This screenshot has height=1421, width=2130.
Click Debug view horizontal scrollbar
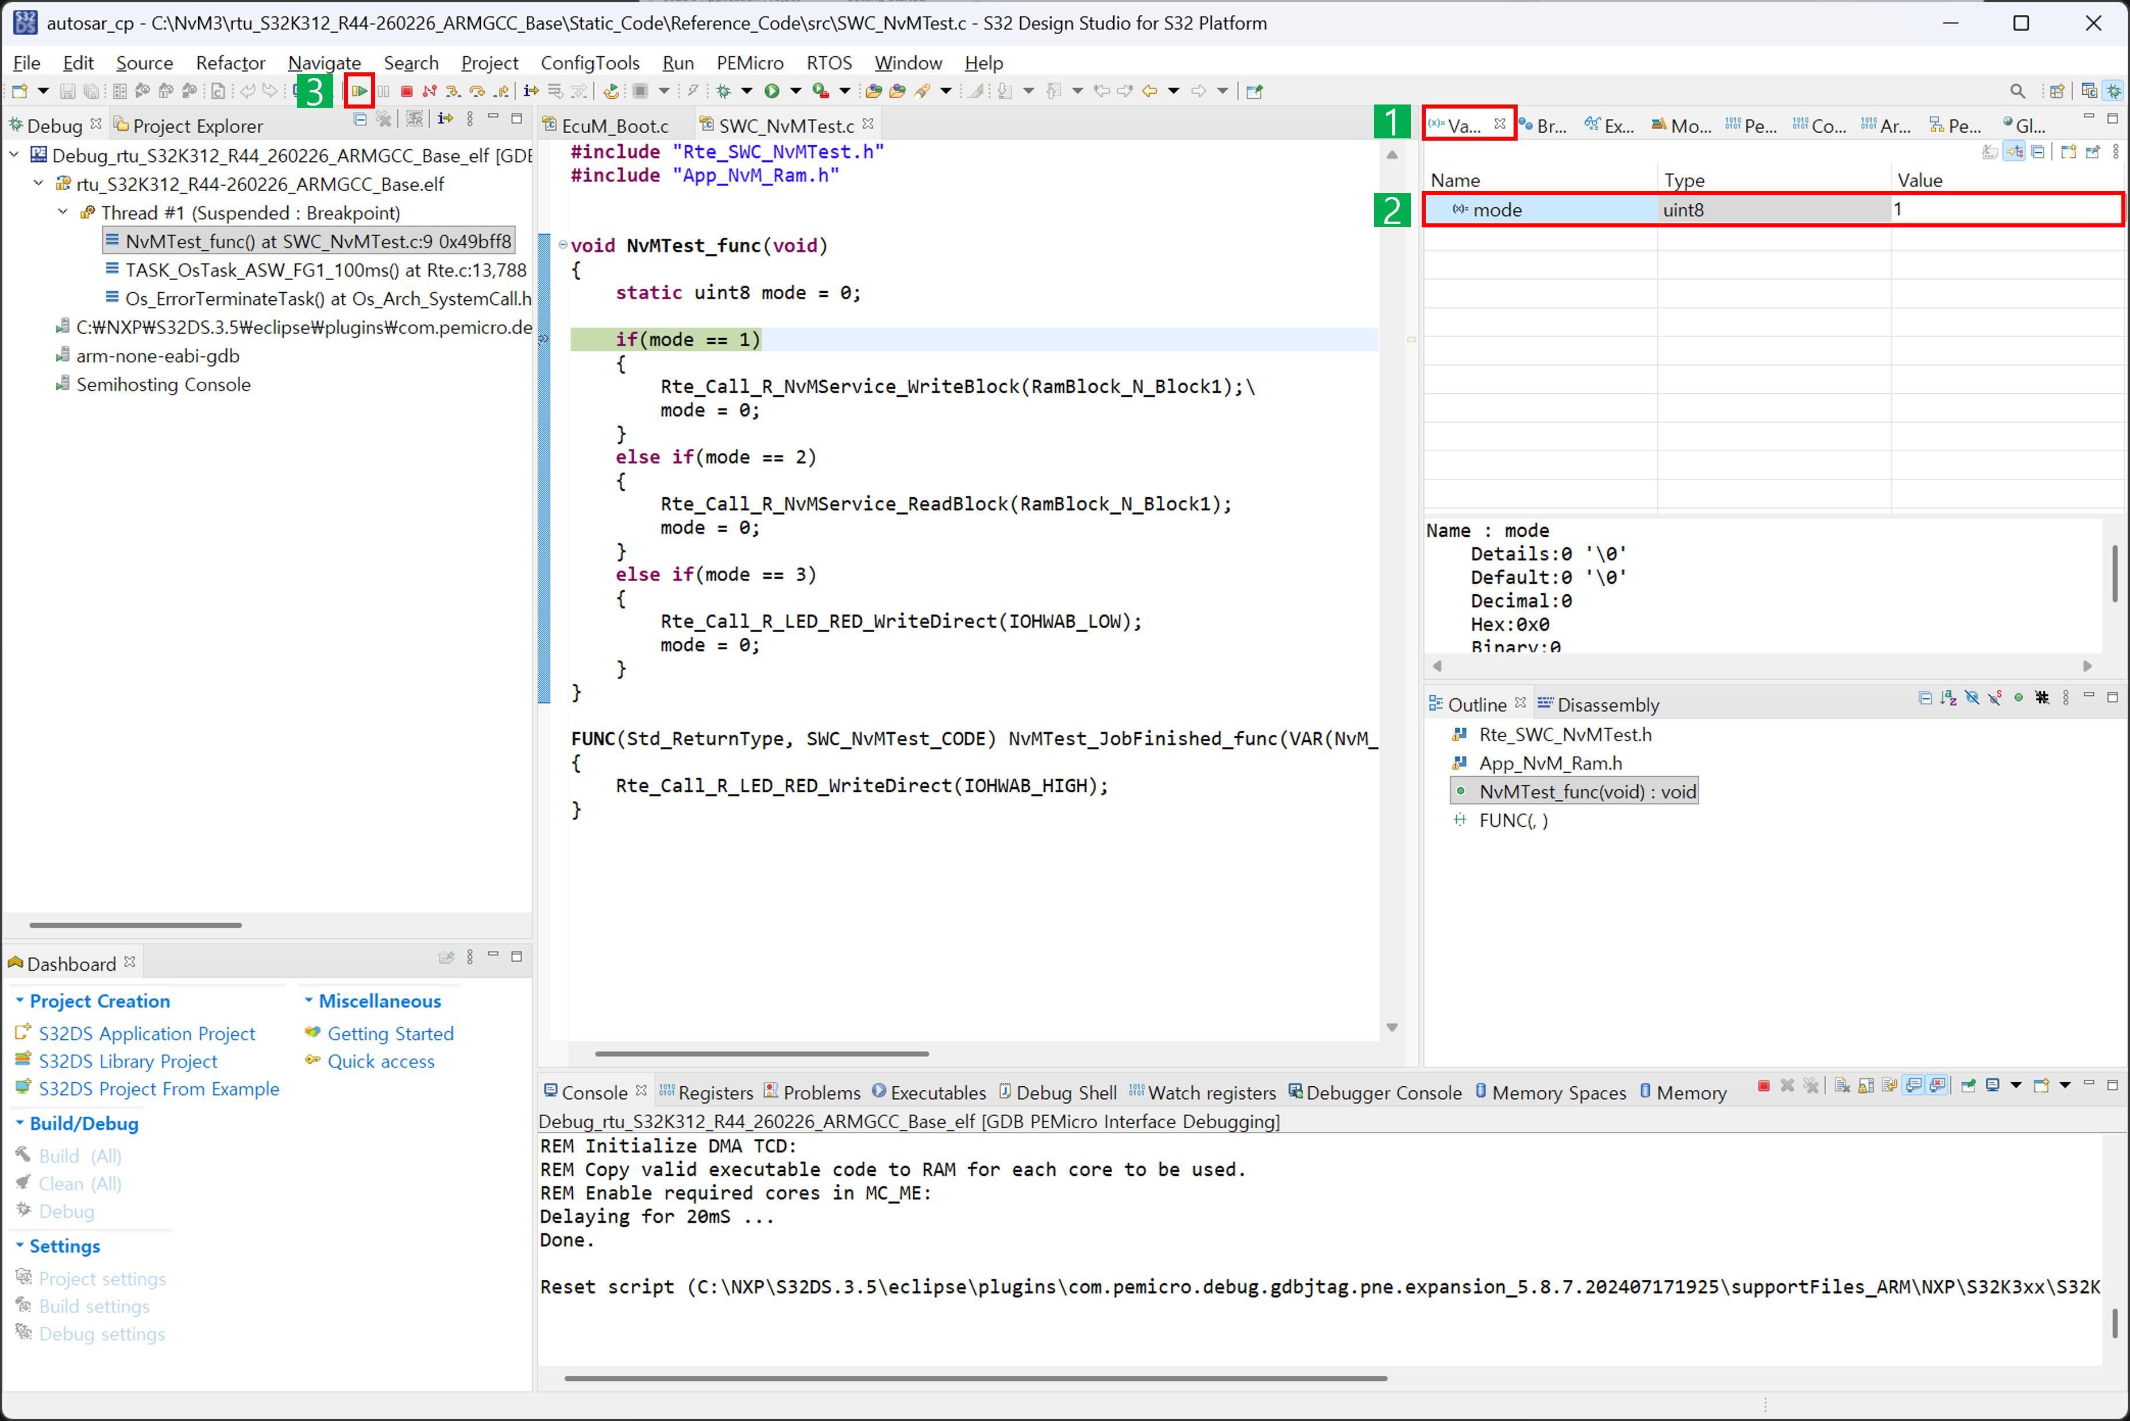pyautogui.click(x=135, y=926)
